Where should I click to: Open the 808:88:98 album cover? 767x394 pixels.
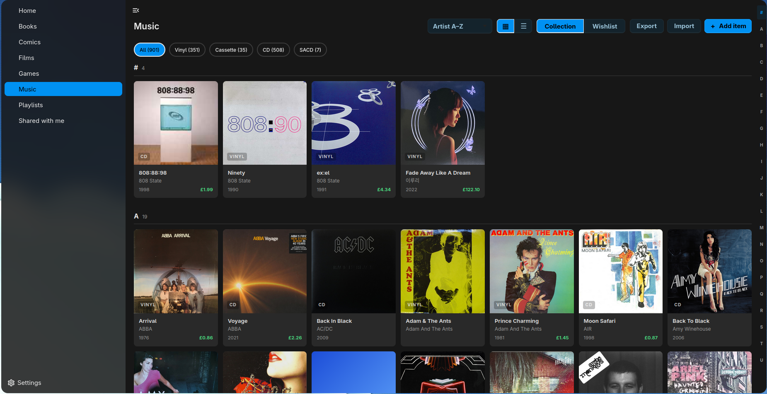[176, 123]
